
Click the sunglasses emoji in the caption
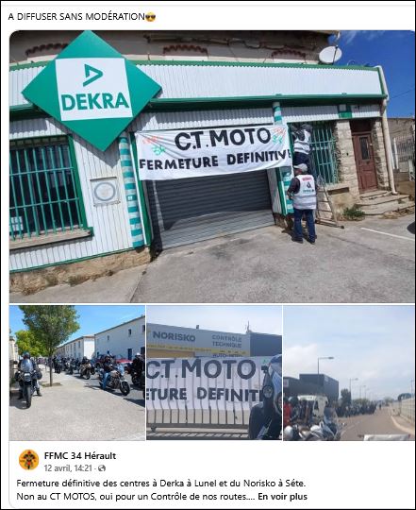pos(150,17)
